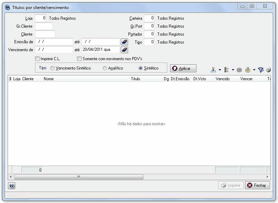Click the eraser icon beside Vencimento dates

(x=124, y=50)
